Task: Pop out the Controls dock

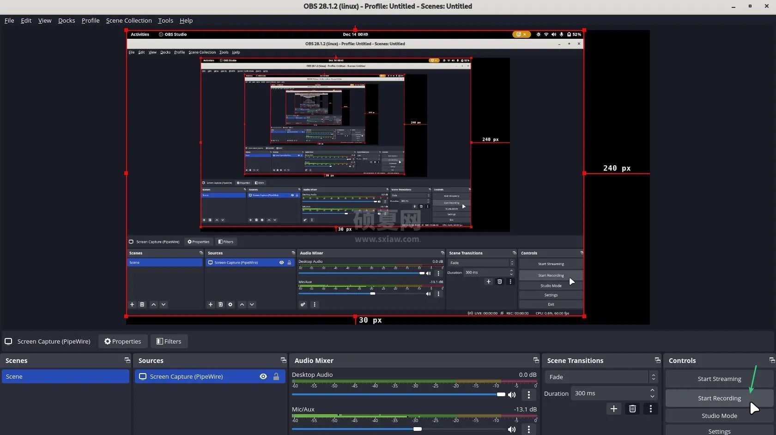Action: [x=772, y=360]
